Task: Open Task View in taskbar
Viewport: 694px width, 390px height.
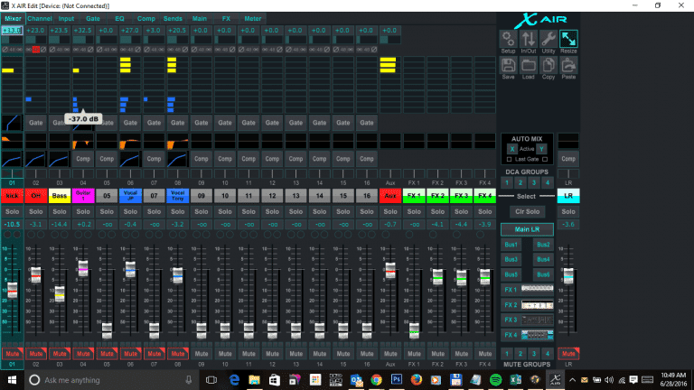Action: pyautogui.click(x=211, y=380)
